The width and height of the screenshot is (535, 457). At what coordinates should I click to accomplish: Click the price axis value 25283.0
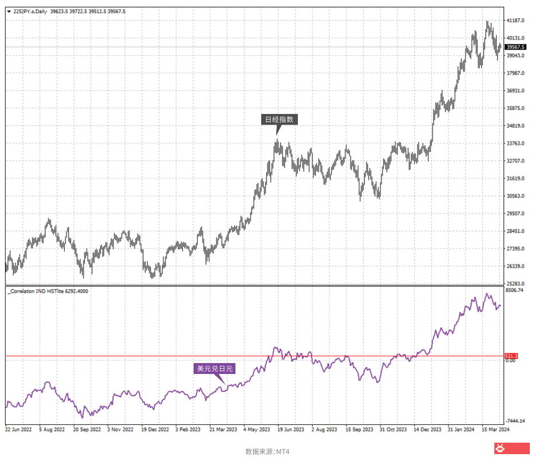515,283
